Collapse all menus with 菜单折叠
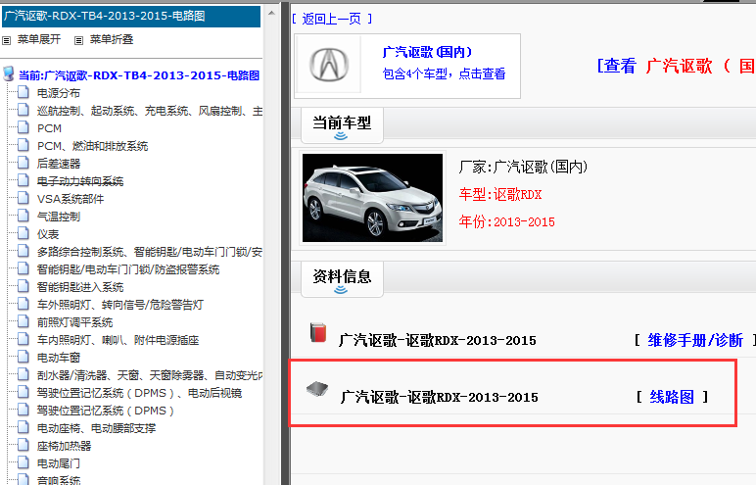The width and height of the screenshot is (756, 485). tap(112, 39)
